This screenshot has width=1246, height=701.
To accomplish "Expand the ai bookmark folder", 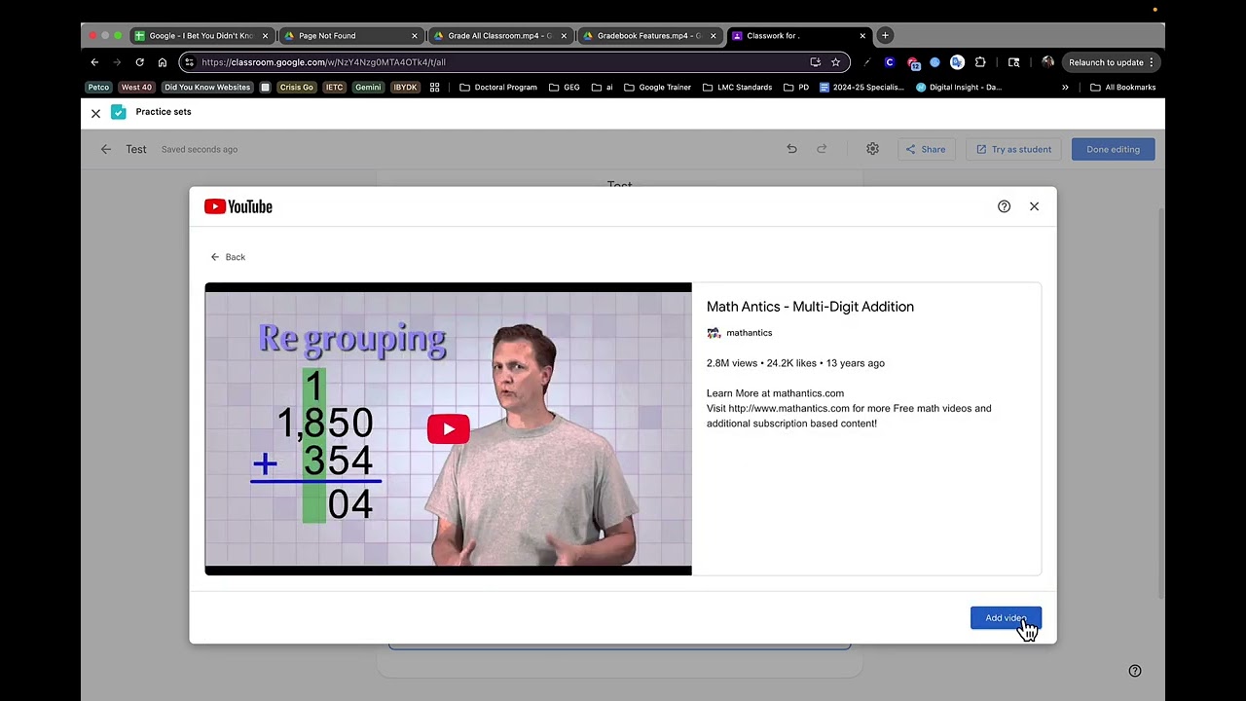I will coord(603,88).
